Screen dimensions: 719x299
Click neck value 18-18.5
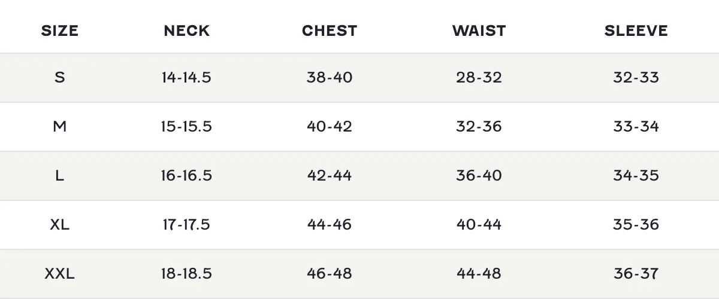(x=186, y=273)
